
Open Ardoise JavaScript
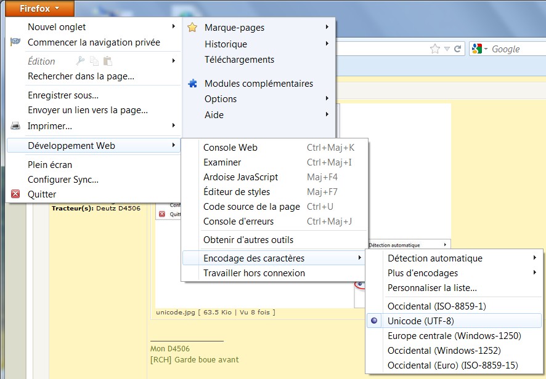click(274, 177)
